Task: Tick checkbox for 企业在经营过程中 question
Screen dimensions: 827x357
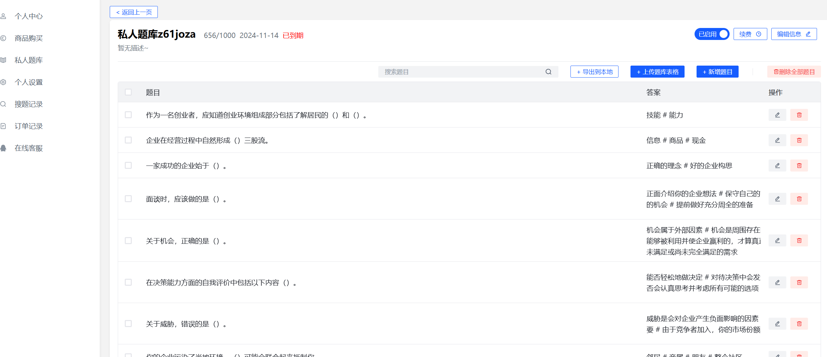Action: point(128,140)
